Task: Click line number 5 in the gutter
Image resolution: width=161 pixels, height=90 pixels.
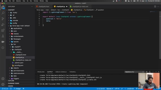Action: (39, 21)
